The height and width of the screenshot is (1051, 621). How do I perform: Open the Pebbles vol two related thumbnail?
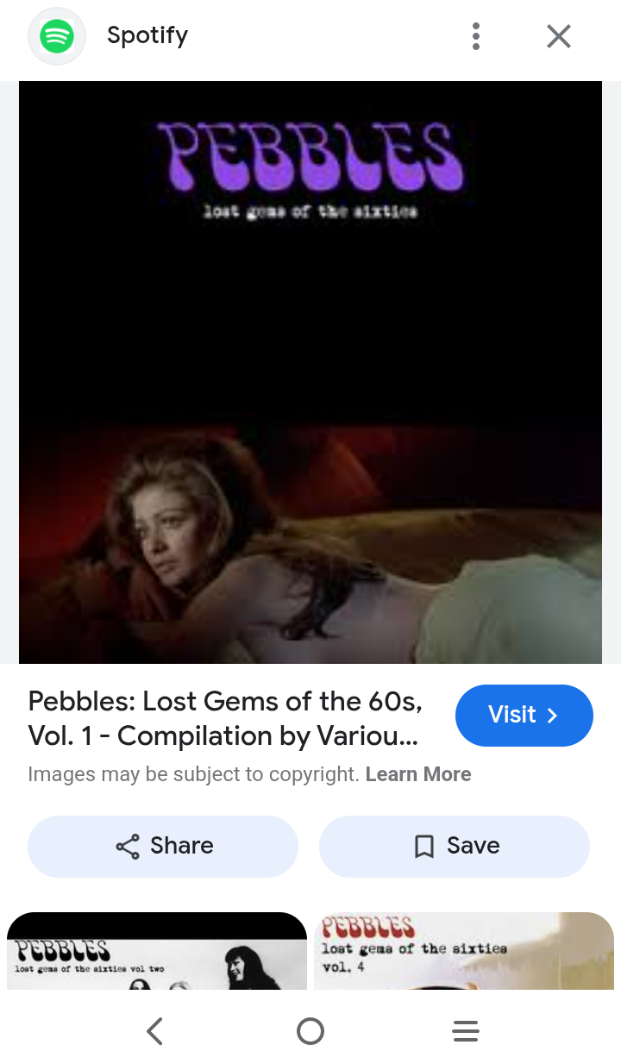[157, 950]
